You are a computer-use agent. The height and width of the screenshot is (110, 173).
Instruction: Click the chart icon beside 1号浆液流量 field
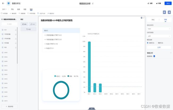point(16,34)
